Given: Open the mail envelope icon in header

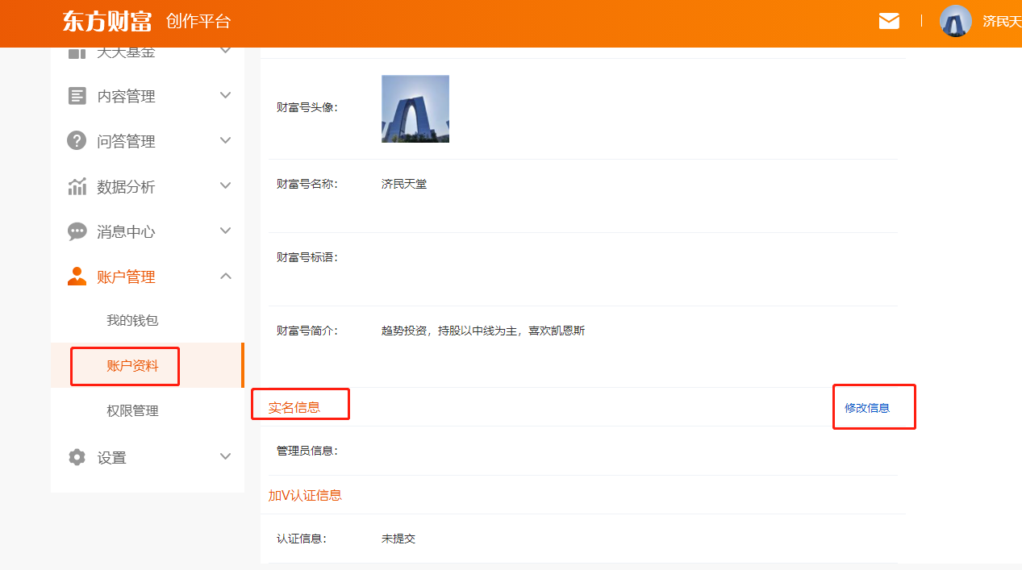Looking at the screenshot, I should point(889,21).
